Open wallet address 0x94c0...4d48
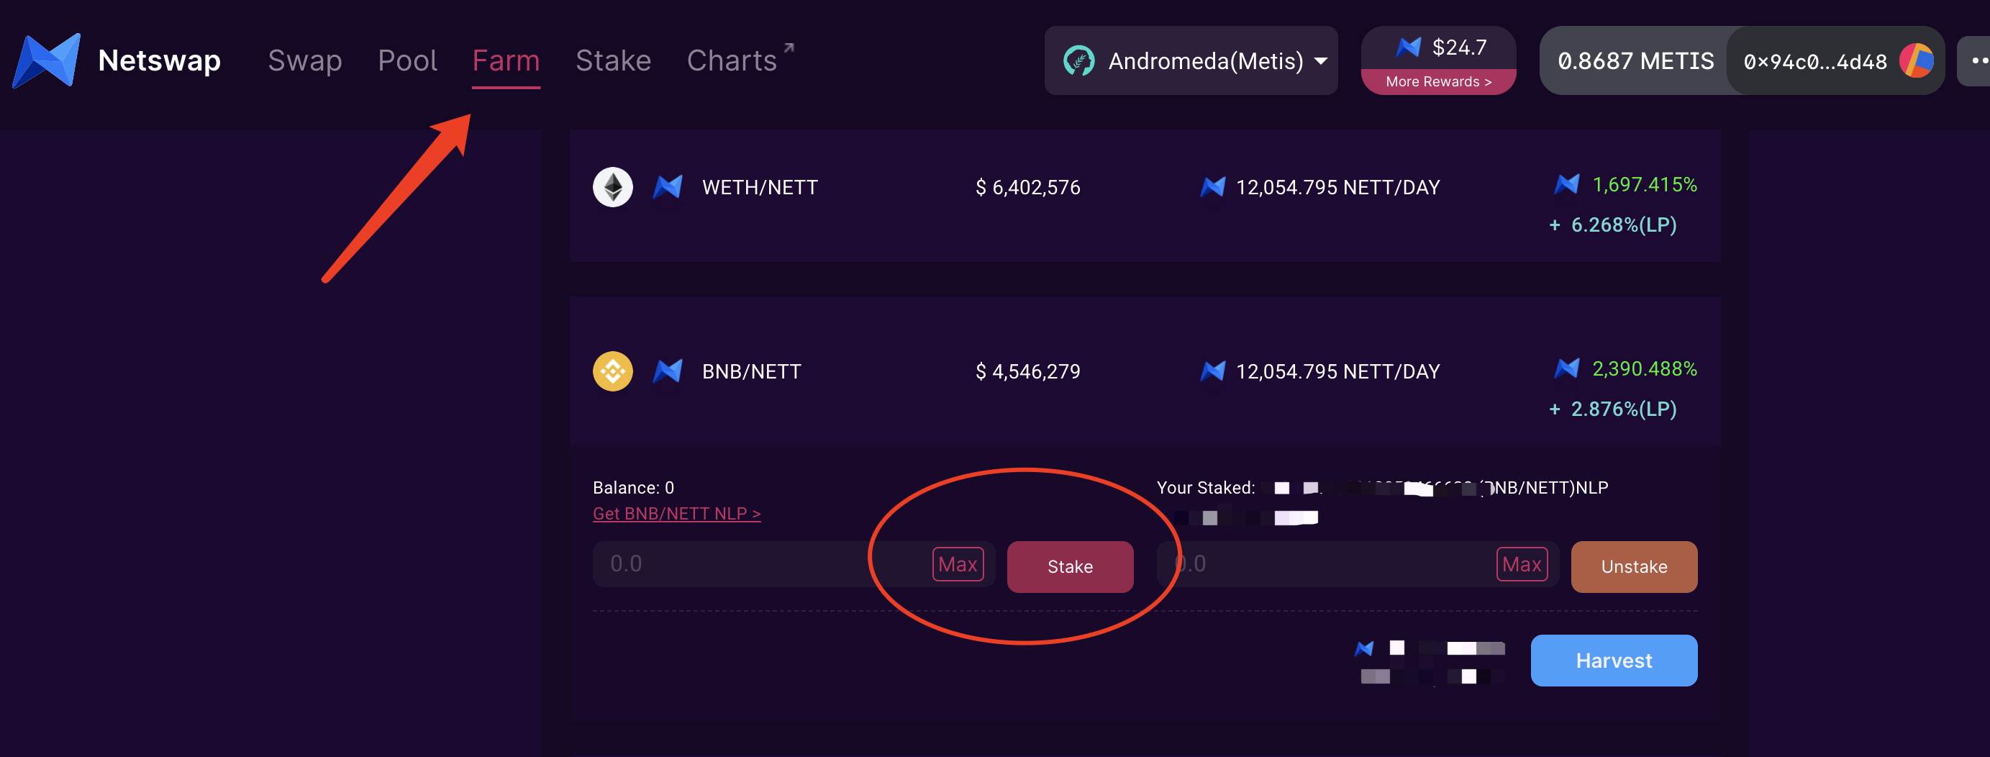Screen dimensions: 1990x757 1814,62
